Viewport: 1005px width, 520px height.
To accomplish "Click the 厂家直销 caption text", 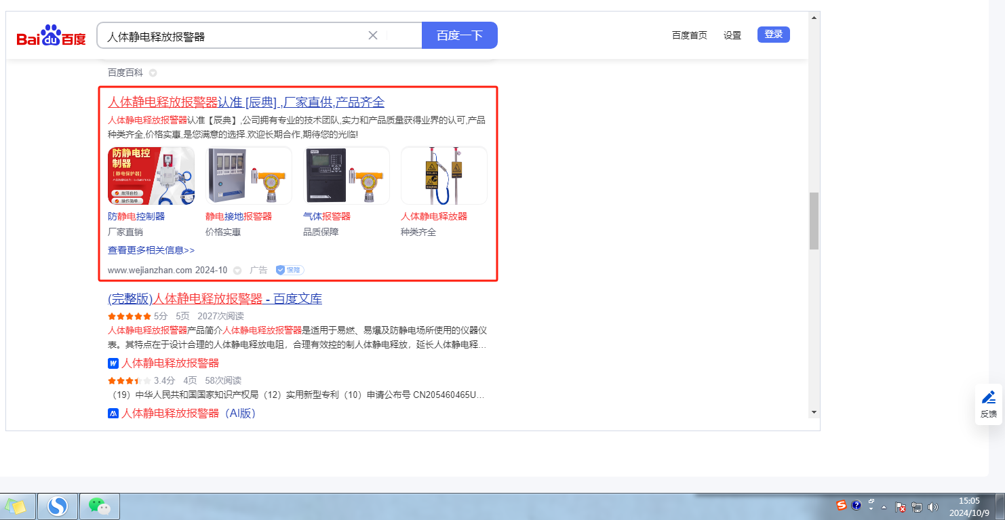I will [125, 232].
